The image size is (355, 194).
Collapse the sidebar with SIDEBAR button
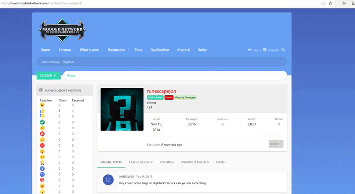pos(49,76)
